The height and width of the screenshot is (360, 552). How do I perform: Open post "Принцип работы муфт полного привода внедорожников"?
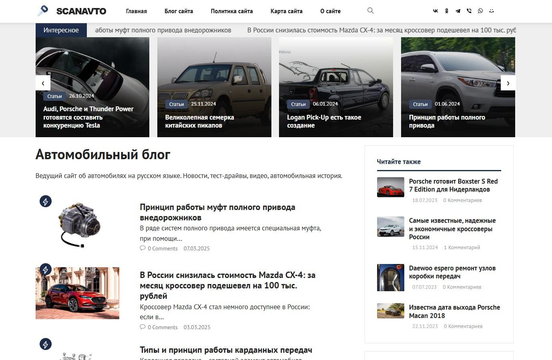tap(217, 212)
